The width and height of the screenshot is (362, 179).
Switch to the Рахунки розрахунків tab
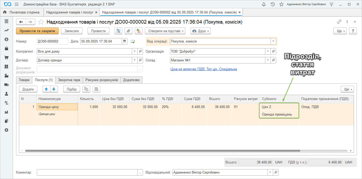click(x=102, y=80)
